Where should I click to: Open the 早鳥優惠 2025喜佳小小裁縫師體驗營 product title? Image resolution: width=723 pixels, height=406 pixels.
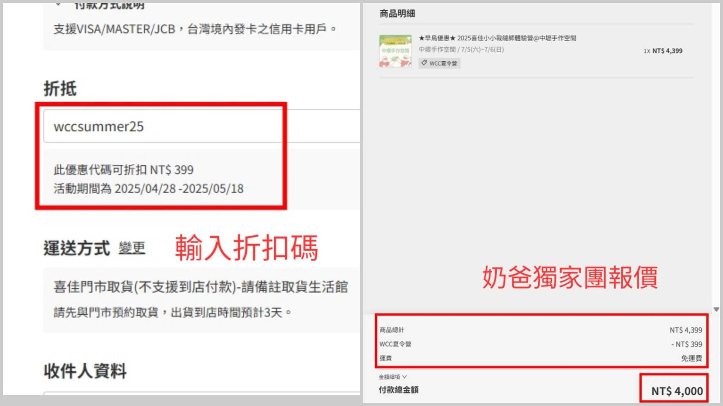pyautogui.click(x=497, y=38)
